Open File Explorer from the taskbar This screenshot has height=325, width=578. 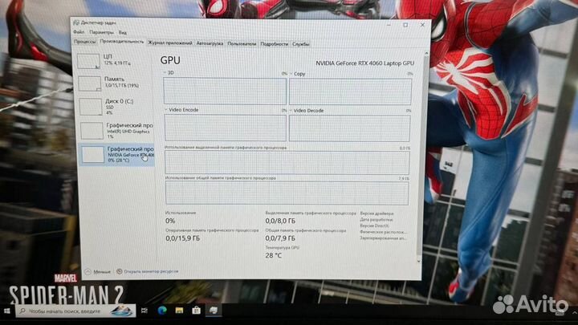pyautogui.click(x=179, y=311)
